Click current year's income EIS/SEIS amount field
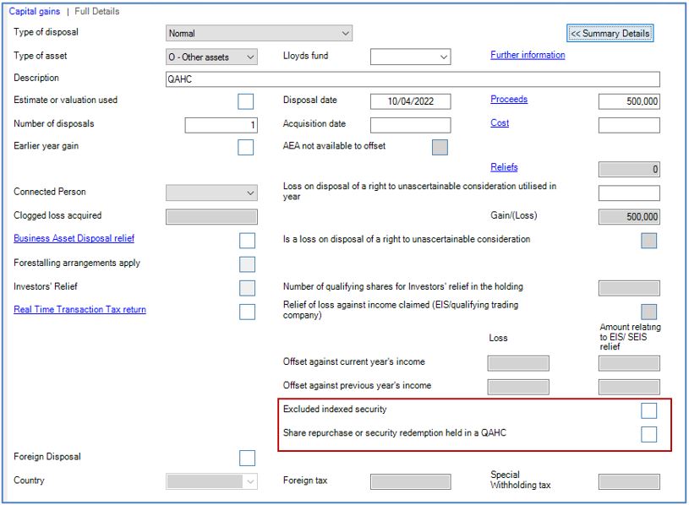Image resolution: width=689 pixels, height=505 pixels. (629, 363)
